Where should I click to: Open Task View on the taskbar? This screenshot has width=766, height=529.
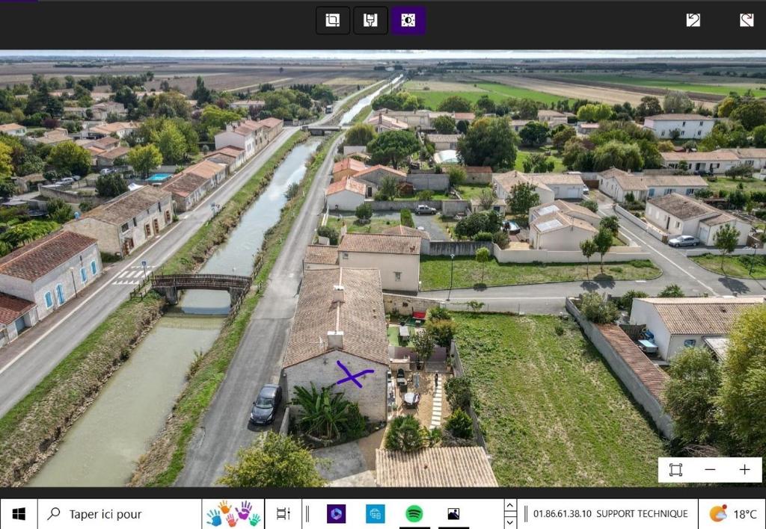pyautogui.click(x=284, y=514)
